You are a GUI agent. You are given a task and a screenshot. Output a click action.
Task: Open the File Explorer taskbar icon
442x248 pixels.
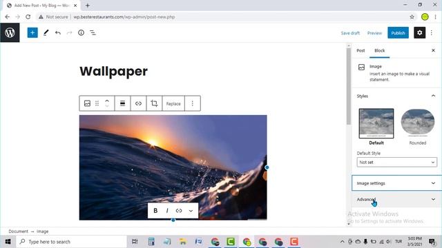click(182, 242)
